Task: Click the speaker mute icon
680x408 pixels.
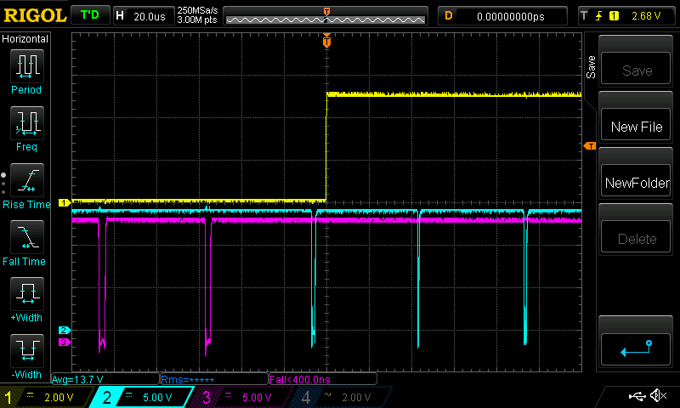Action: tap(657, 396)
